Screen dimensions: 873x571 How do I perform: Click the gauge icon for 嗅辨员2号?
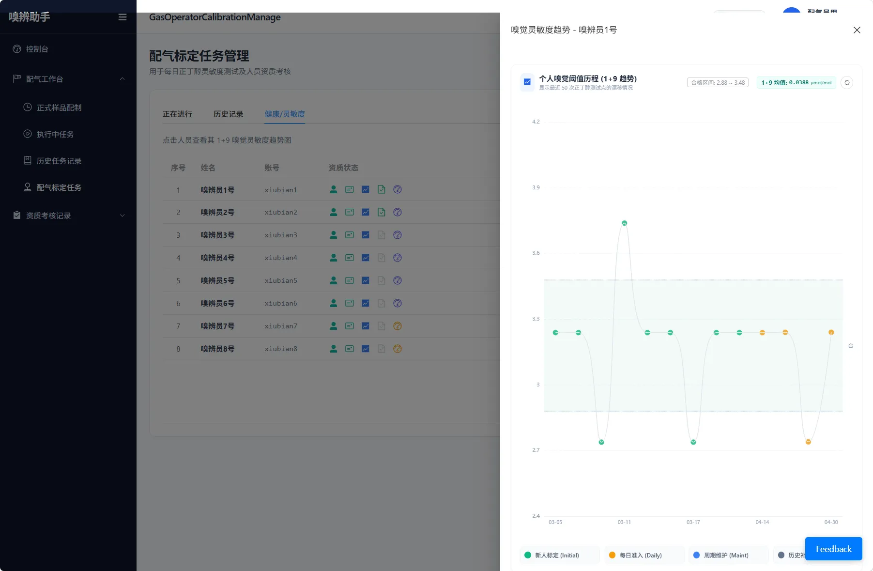tap(398, 212)
